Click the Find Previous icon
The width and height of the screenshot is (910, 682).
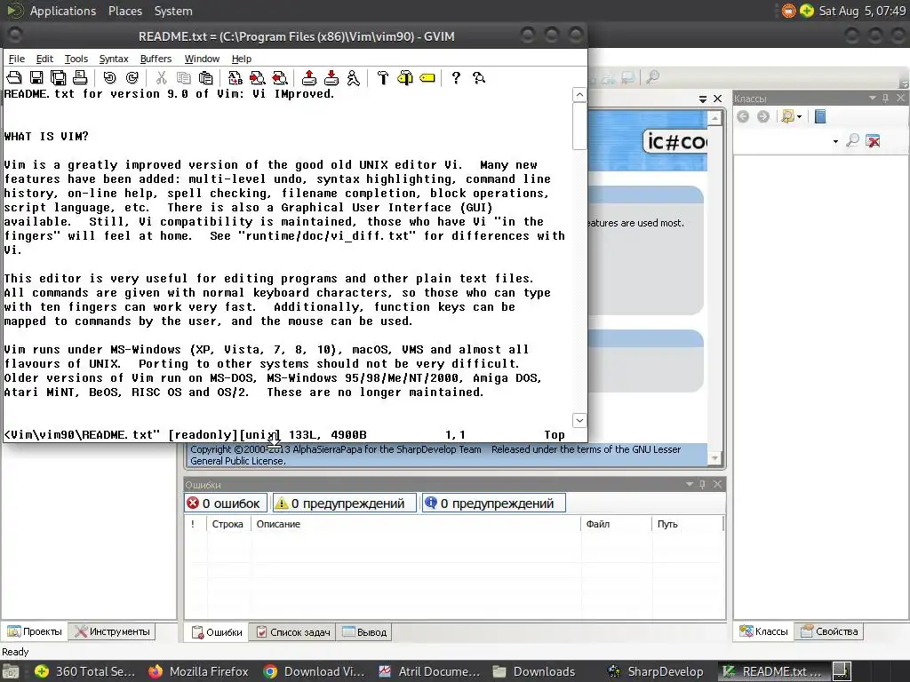click(x=280, y=78)
